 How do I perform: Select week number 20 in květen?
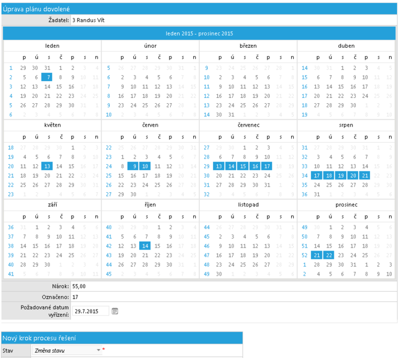click(11, 166)
